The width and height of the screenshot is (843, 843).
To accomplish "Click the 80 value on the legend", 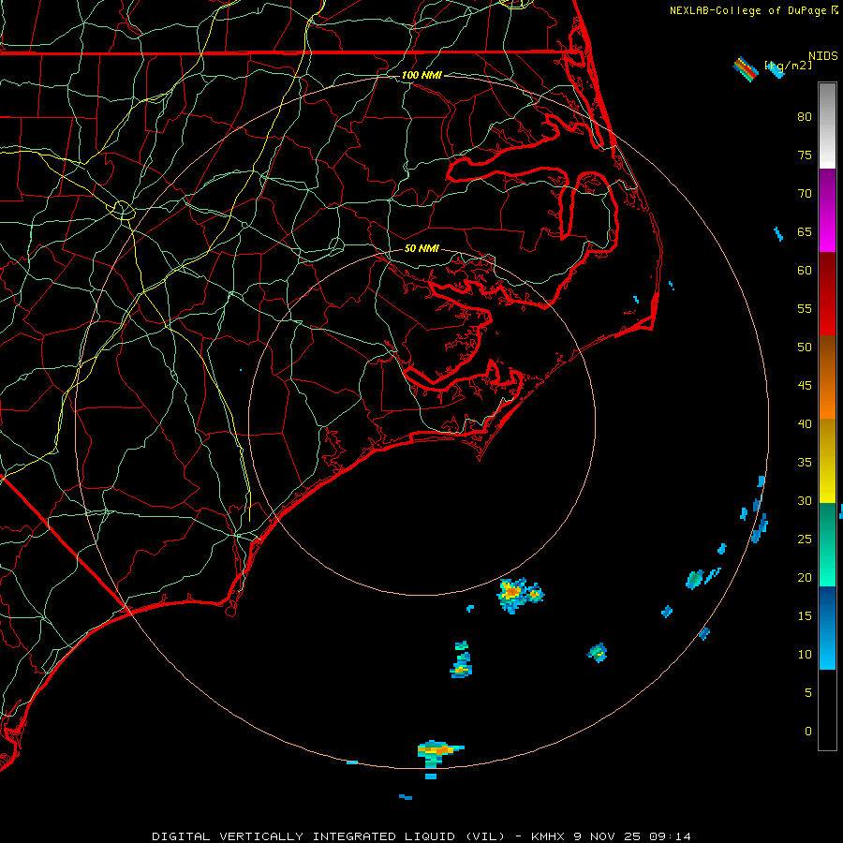I will 805,117.
